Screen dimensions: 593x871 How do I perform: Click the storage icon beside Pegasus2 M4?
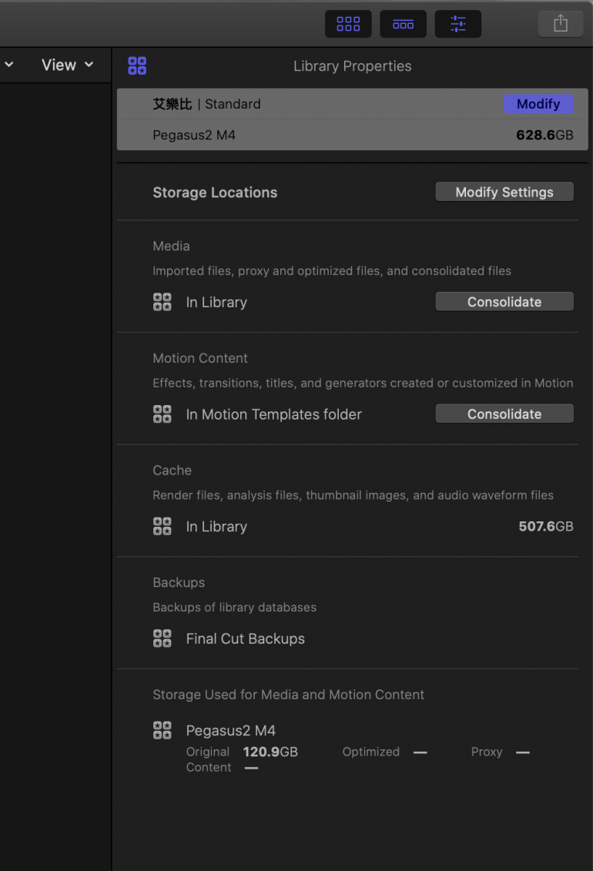[162, 730]
